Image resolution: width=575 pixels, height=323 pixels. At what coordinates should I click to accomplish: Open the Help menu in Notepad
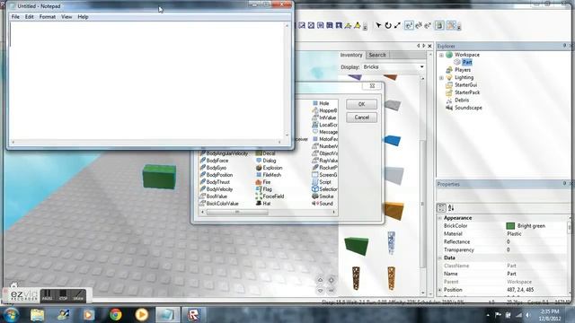click(83, 17)
